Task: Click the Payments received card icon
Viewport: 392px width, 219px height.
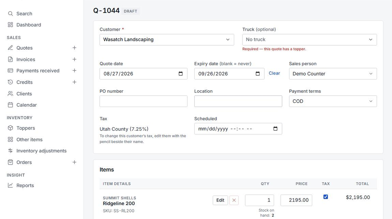Action: click(10, 70)
